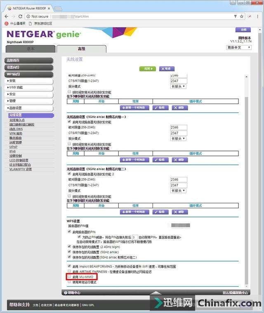Reload the router page
The width and height of the screenshot is (264, 313).
[20, 16]
